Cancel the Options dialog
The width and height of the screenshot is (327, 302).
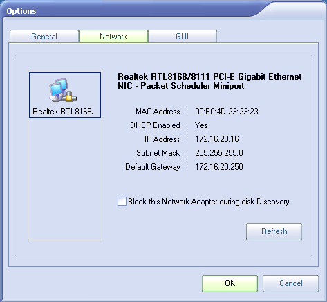point(290,283)
